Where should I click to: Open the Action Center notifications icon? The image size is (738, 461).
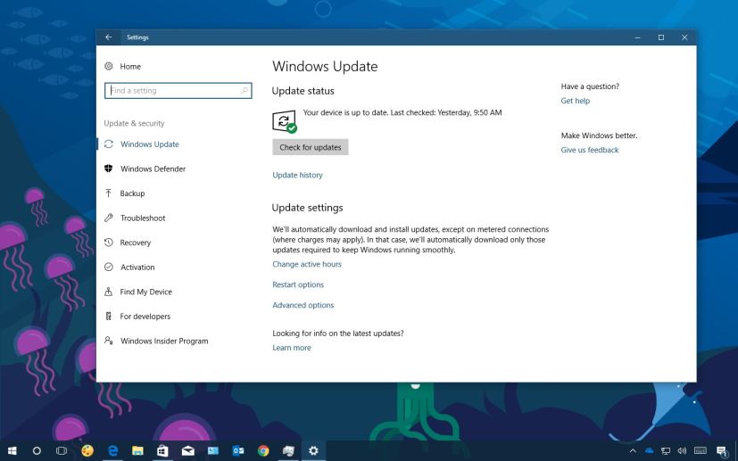coord(722,451)
